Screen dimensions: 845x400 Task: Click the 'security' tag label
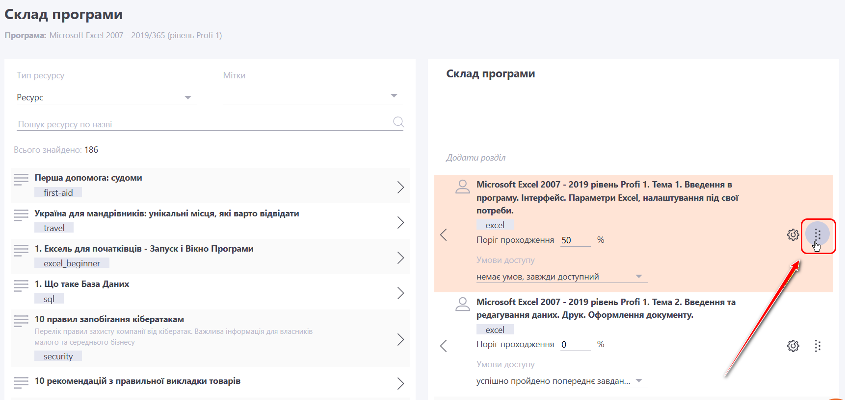click(x=58, y=356)
